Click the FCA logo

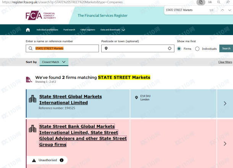tap(40, 15)
